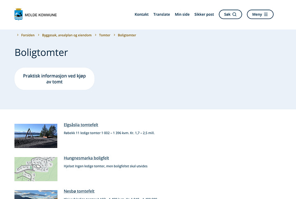Click the text 'Hjelset Ingen ledige tomter'

[84, 166]
